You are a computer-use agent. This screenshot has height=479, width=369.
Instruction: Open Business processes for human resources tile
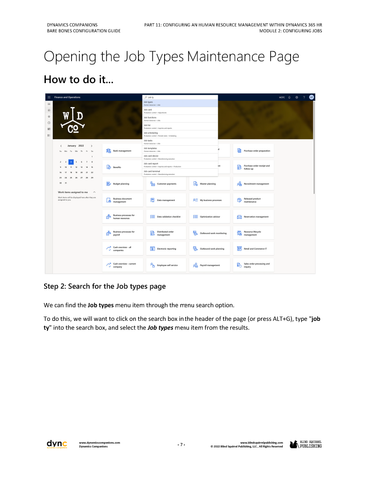coord(123,217)
